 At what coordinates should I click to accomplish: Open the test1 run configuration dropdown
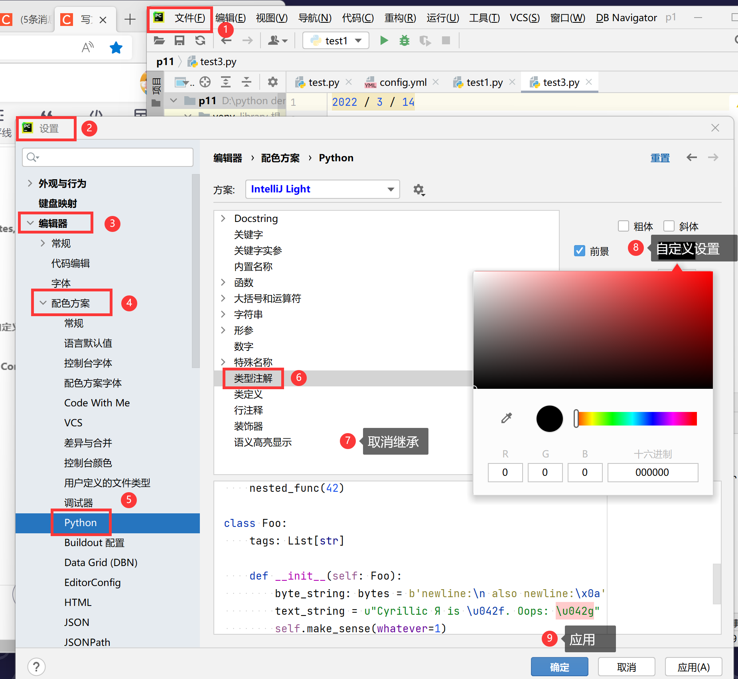336,40
